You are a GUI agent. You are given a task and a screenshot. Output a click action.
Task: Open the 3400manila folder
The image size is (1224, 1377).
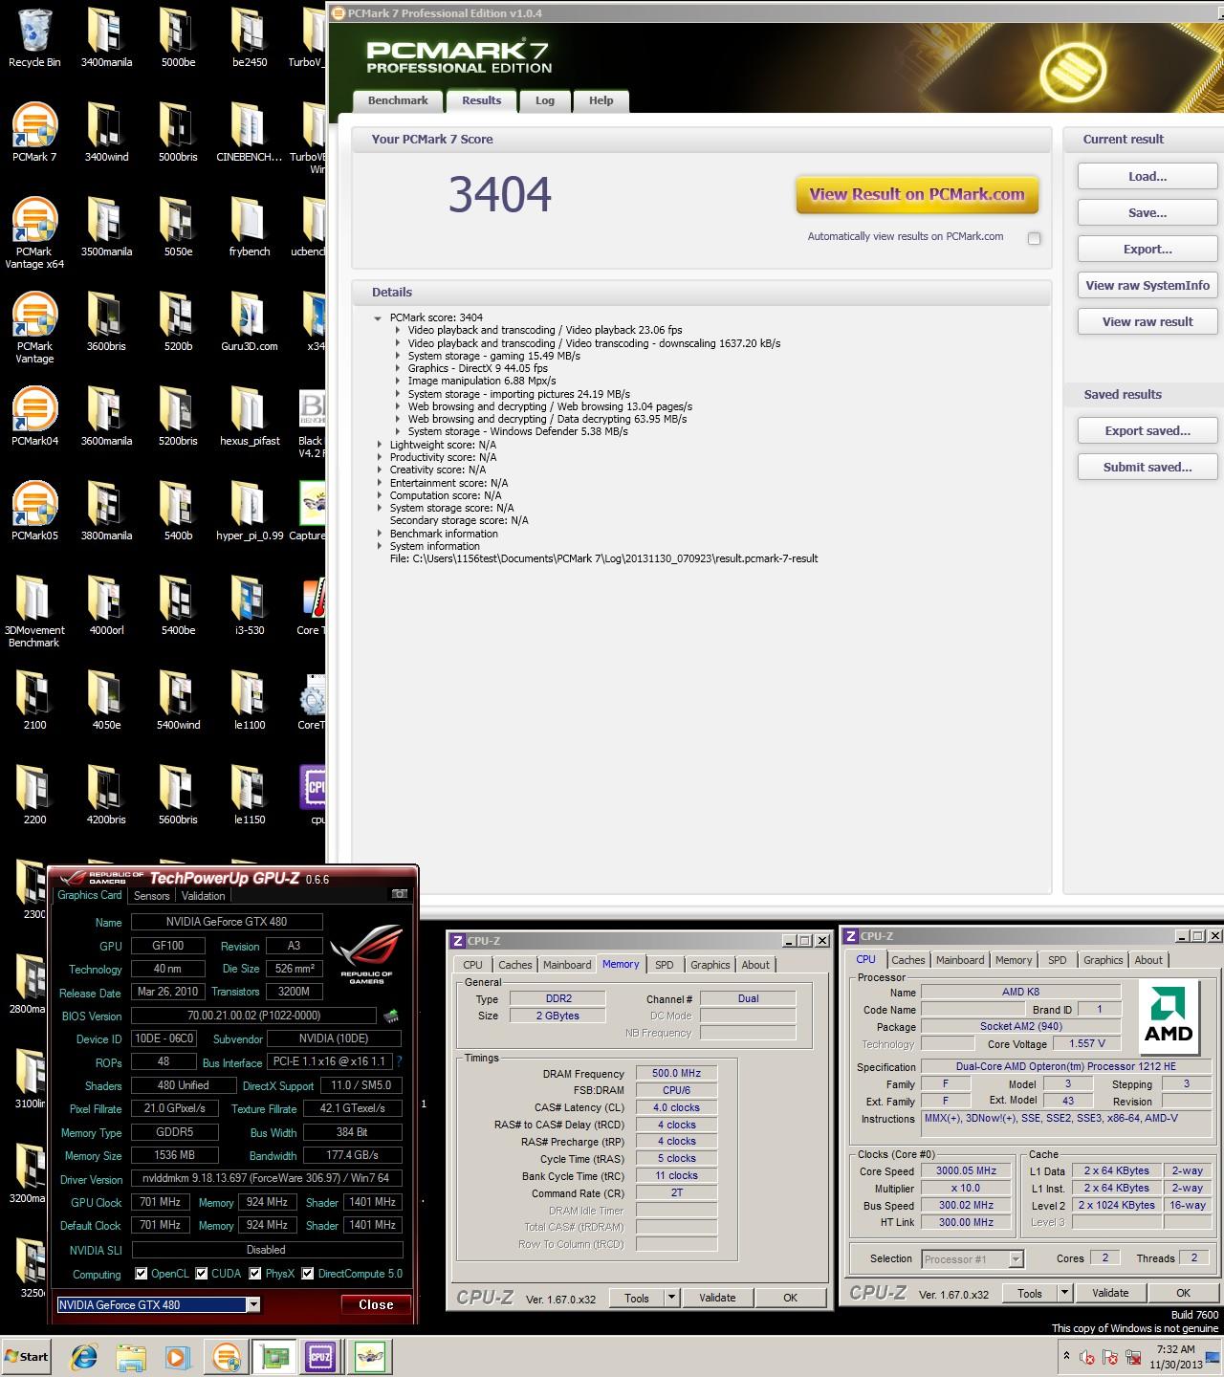click(x=106, y=38)
